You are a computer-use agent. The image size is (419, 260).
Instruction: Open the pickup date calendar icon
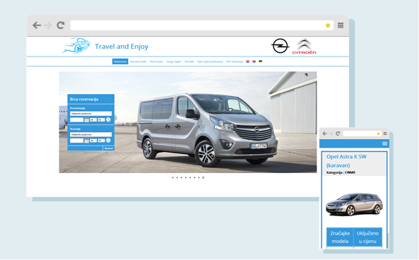point(87,119)
